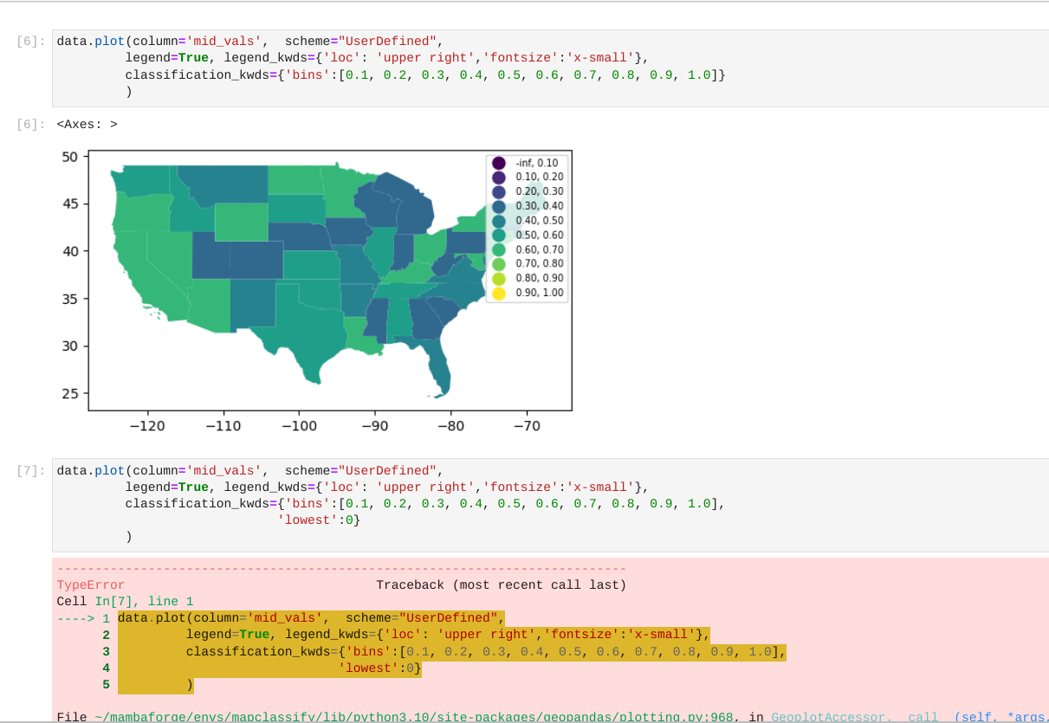1049x723 pixels.
Task: Click the 'bins' key in classification_kwds
Action: (308, 74)
